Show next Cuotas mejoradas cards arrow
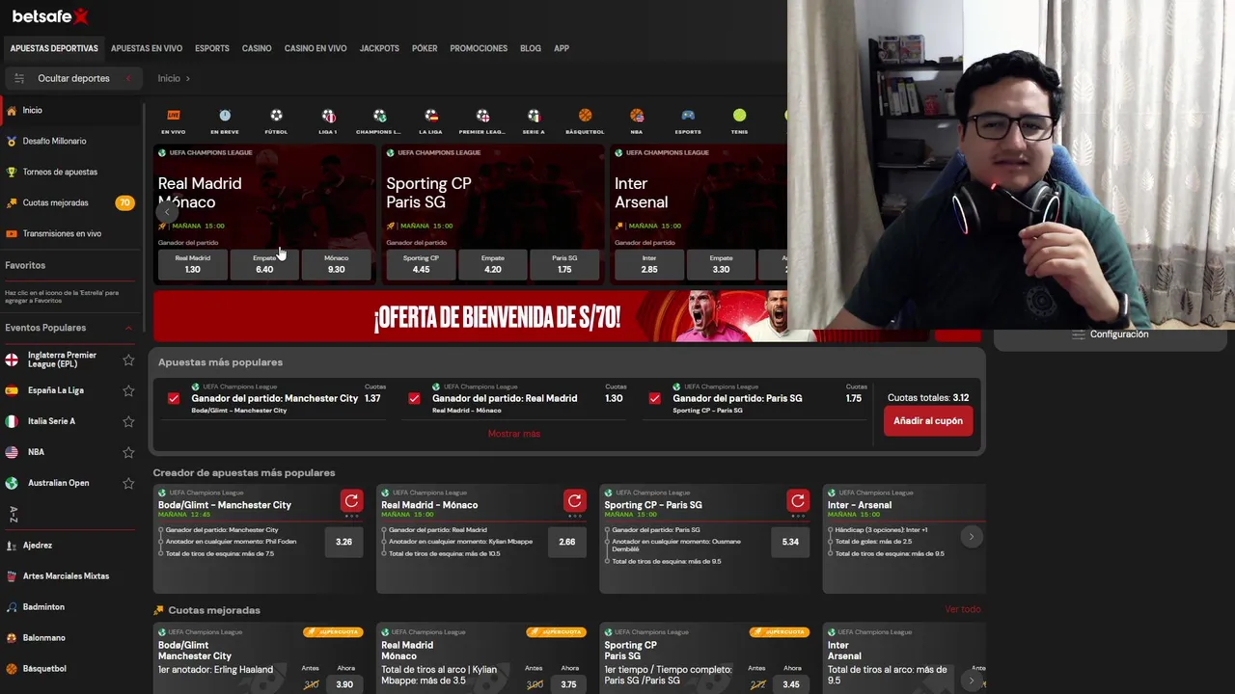 [x=972, y=680]
